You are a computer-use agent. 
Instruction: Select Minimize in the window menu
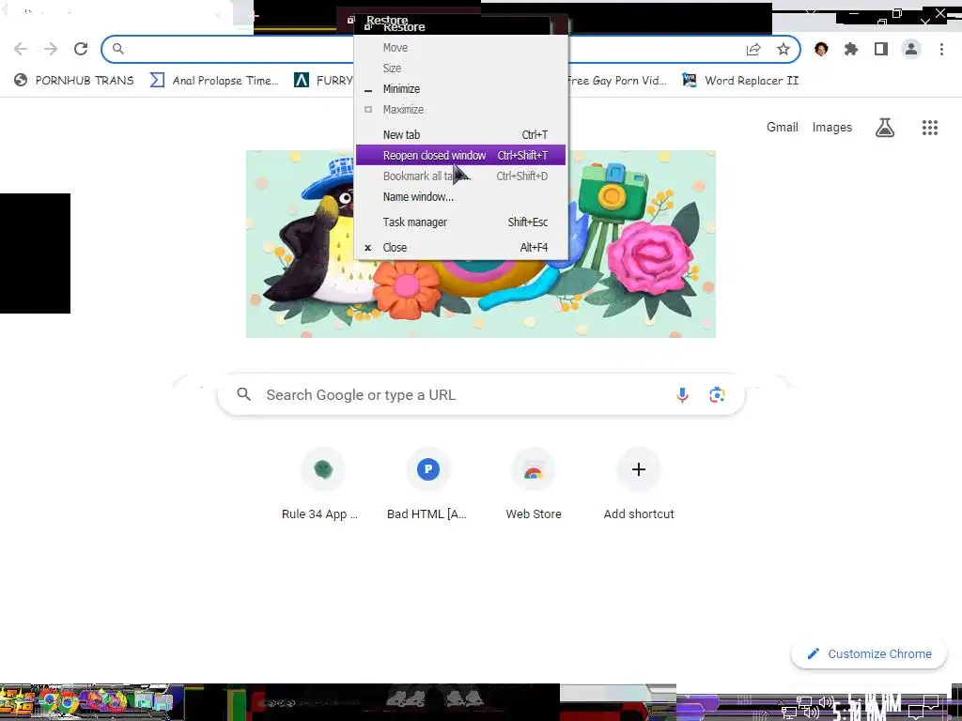click(x=460, y=89)
